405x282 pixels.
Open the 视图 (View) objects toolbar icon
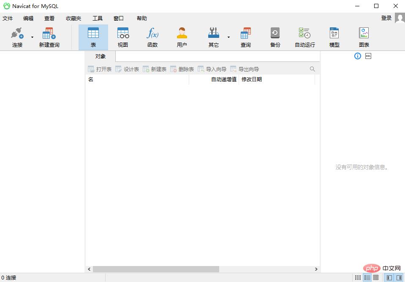tap(123, 37)
